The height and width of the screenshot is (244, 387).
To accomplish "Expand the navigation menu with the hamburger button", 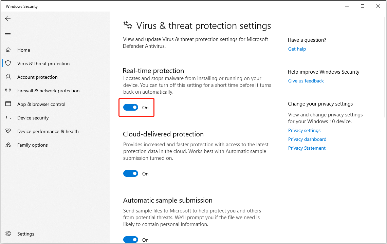I will coord(8,33).
